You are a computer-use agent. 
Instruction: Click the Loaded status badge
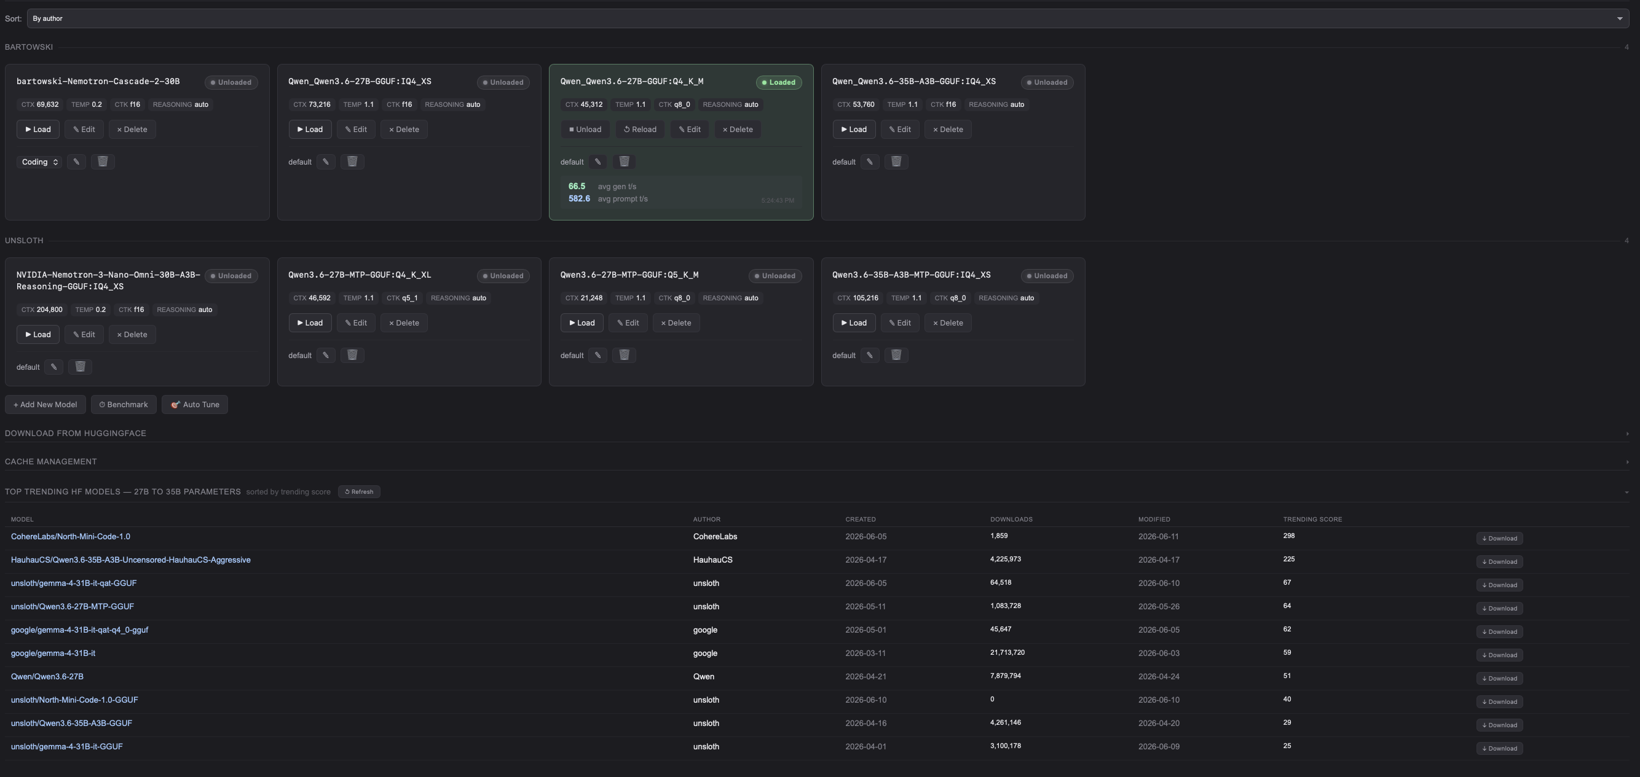(779, 82)
